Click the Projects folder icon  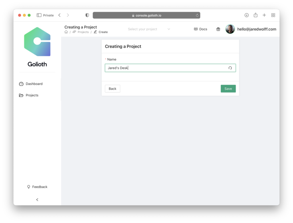point(21,95)
